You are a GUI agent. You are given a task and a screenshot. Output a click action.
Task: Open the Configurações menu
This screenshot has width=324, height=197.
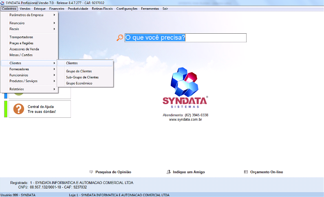tap(127, 9)
